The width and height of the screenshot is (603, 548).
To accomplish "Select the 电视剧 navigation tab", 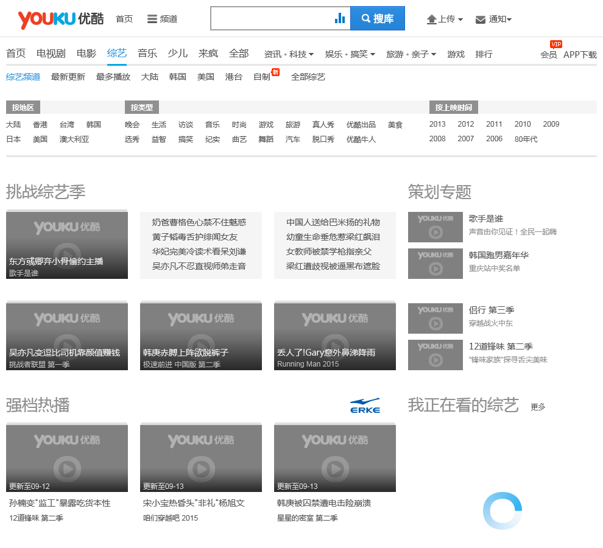I will [51, 54].
